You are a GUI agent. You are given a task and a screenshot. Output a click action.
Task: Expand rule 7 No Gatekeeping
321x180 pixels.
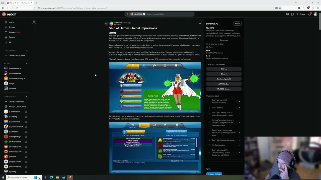(x=239, y=145)
